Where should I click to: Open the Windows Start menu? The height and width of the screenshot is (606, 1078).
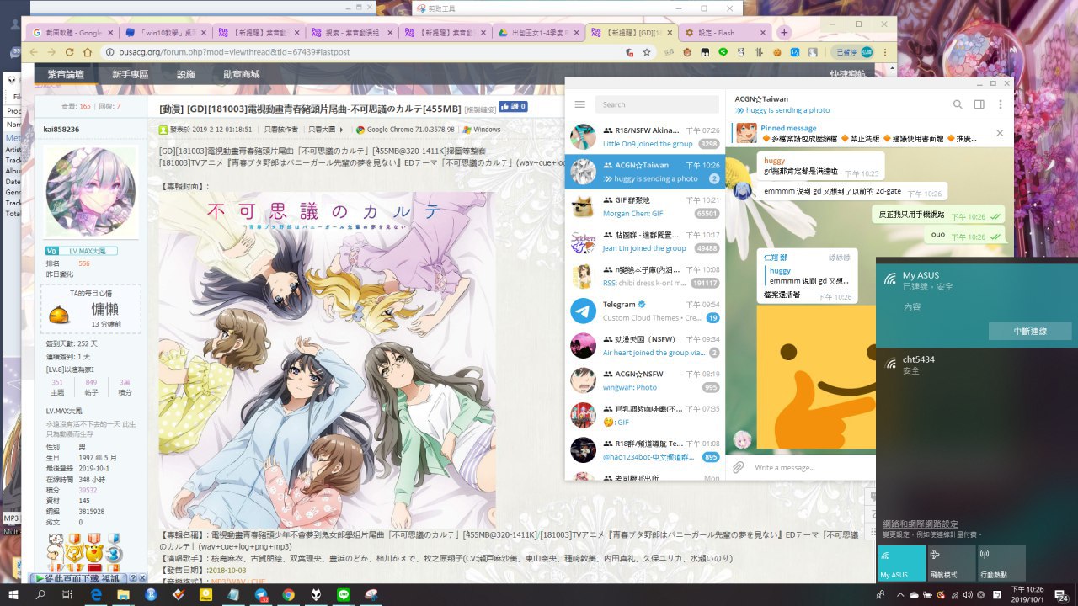[13, 594]
